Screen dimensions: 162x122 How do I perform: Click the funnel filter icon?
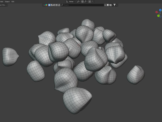pos(114,5)
